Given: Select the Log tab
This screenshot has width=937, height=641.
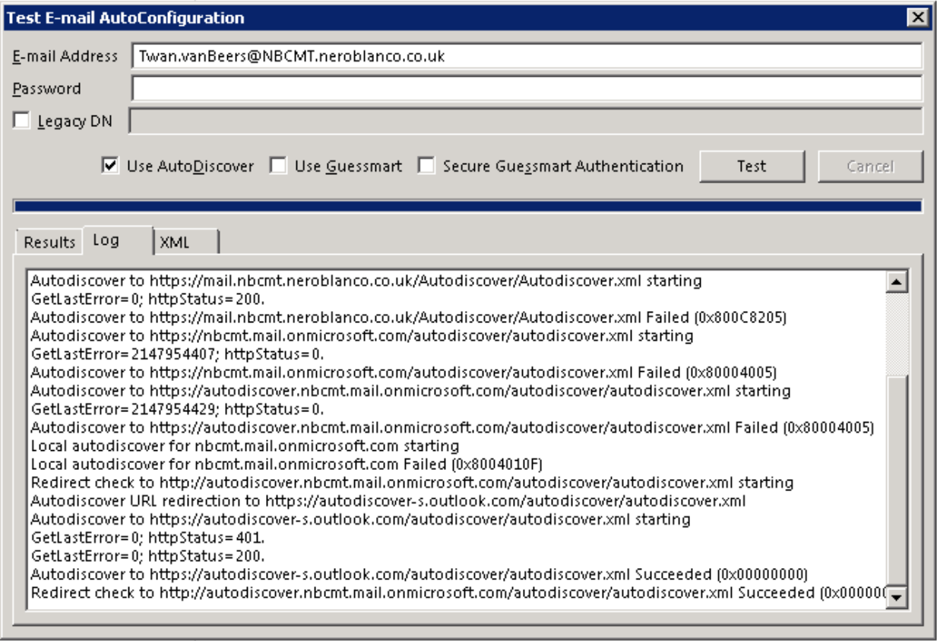Looking at the screenshot, I should [119, 240].
